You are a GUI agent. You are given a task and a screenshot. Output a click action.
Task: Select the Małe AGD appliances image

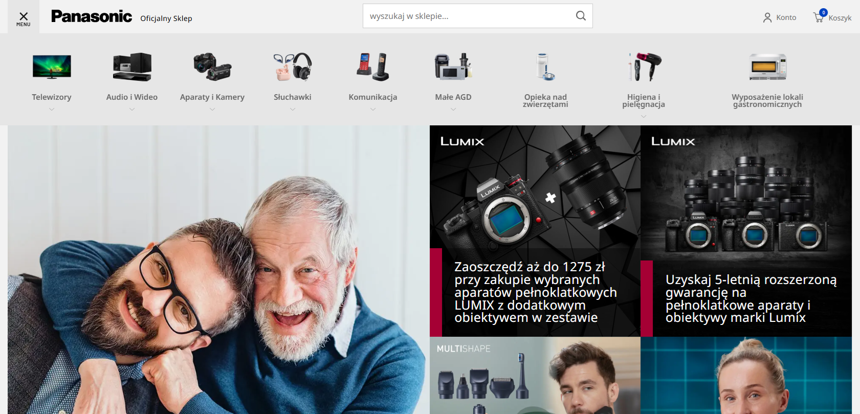pos(453,67)
